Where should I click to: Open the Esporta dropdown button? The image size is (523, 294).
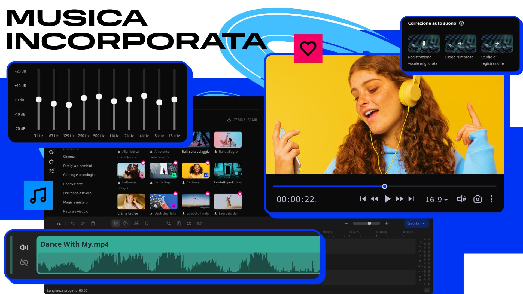(x=416, y=223)
